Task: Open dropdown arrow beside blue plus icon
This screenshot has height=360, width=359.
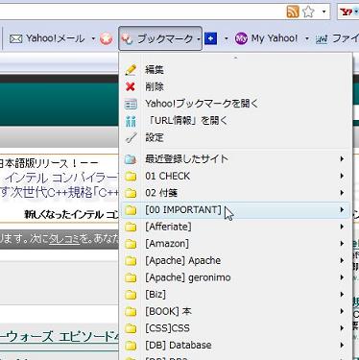Action: pyautogui.click(x=227, y=39)
